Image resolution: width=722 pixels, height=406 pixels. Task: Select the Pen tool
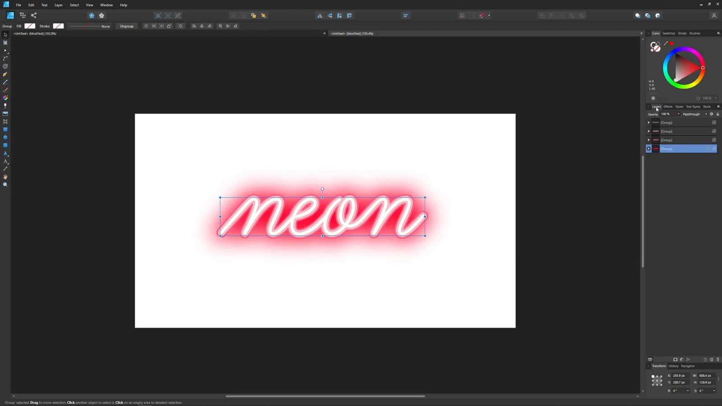[5, 74]
